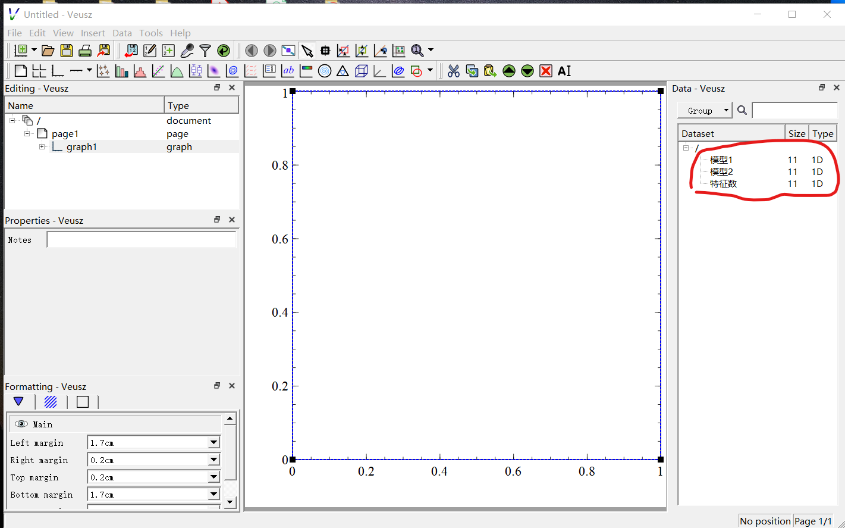
Task: Add a contour plot widget
Action: 233,71
